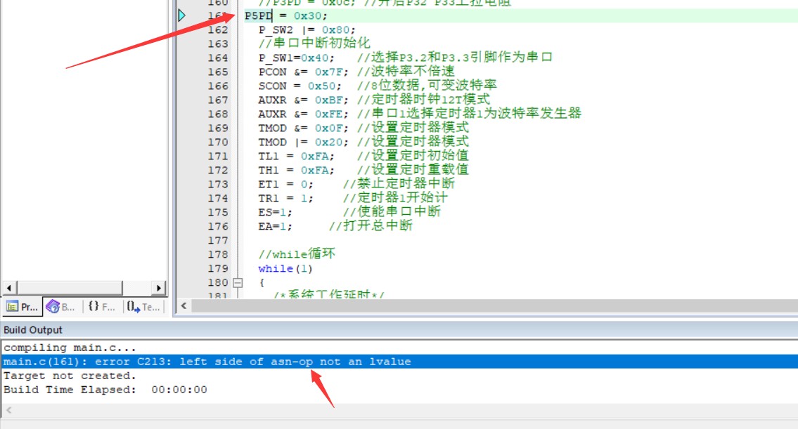Click the Build Time Elapsed output line
The image size is (798, 429).
click(105, 390)
